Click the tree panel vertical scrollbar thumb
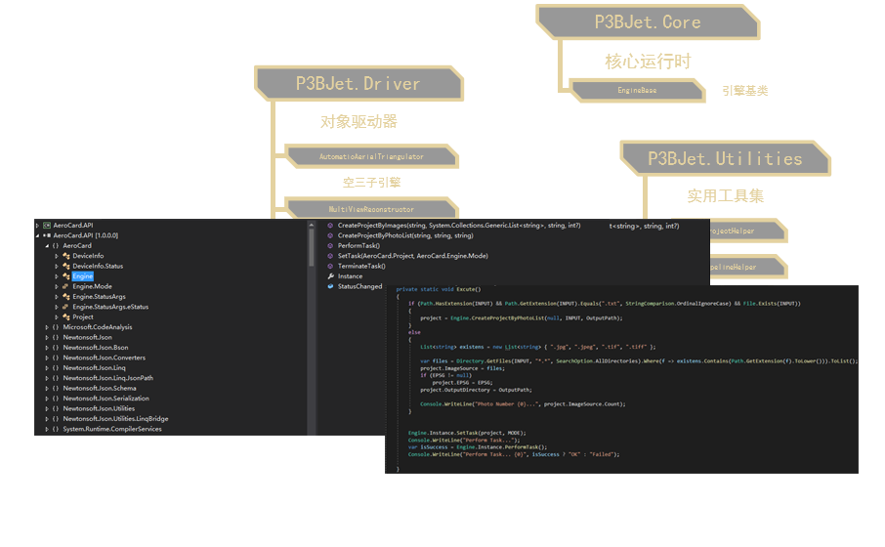Viewport: 885px width, 547px height. click(311, 247)
